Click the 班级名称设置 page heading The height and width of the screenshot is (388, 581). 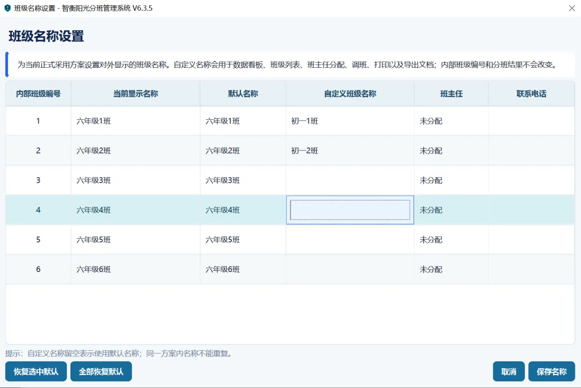pyautogui.click(x=46, y=37)
